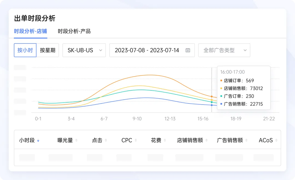This screenshot has width=295, height=180.
Task: Open the calendar icon in date range field
Action: [188, 50]
